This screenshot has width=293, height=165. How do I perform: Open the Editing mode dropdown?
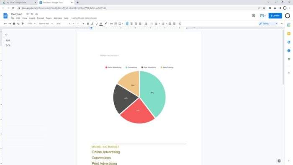pyautogui.click(x=268, y=24)
